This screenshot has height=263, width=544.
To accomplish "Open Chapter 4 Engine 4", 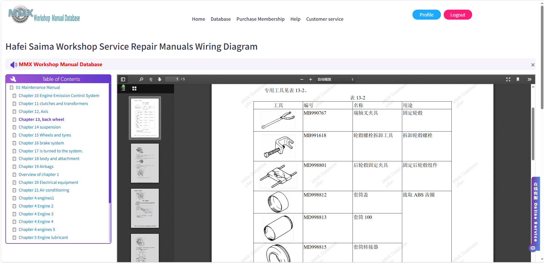I will [36, 222].
